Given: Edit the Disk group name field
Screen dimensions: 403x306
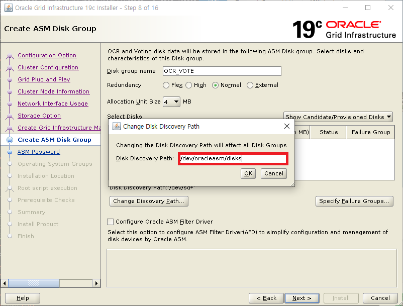Looking at the screenshot, I should pos(222,71).
